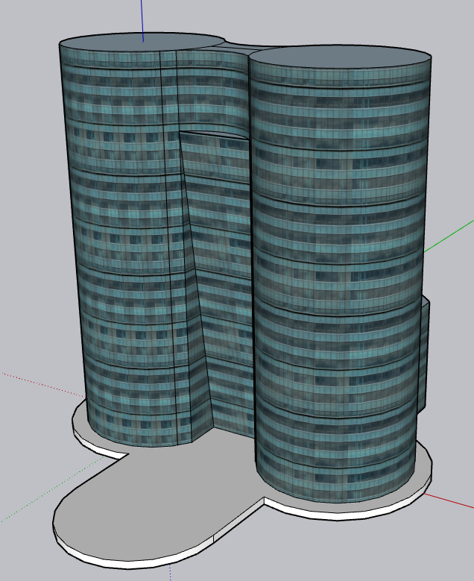474x581 pixels.
Task: Click the recessed central facade between towers
Action: (224, 283)
